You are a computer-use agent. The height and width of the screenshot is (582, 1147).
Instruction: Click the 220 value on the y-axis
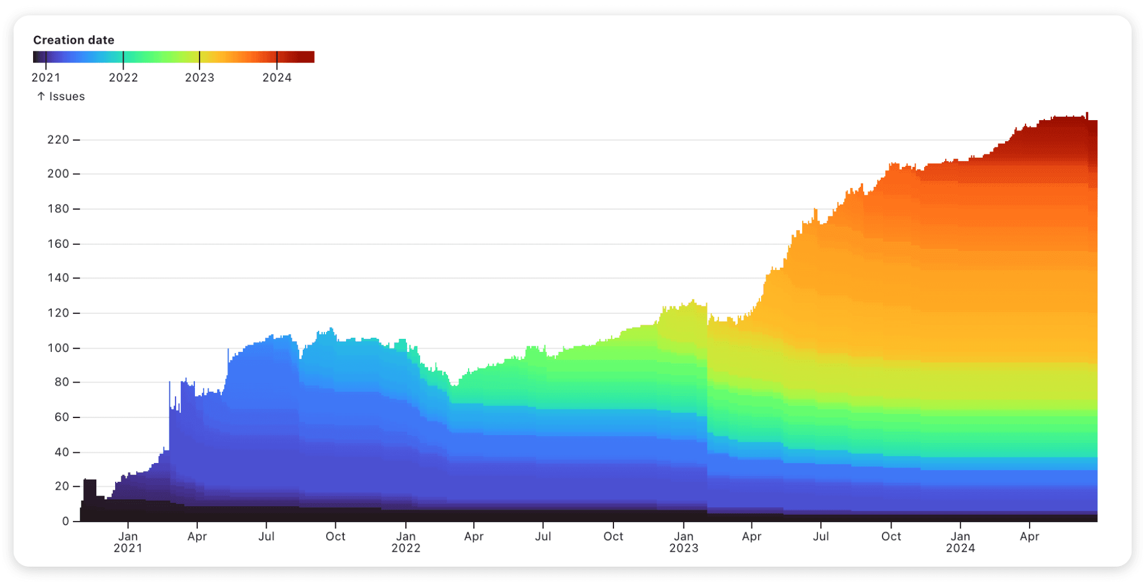coord(59,140)
